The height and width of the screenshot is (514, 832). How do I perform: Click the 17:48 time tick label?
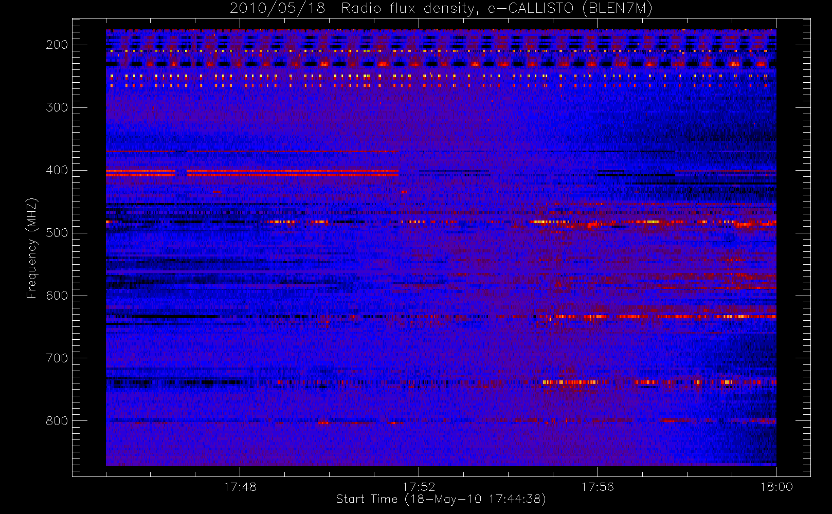point(240,487)
